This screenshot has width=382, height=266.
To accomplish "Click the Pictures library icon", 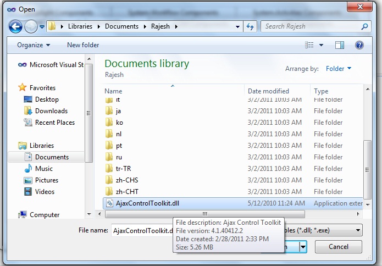I will click(28, 180).
